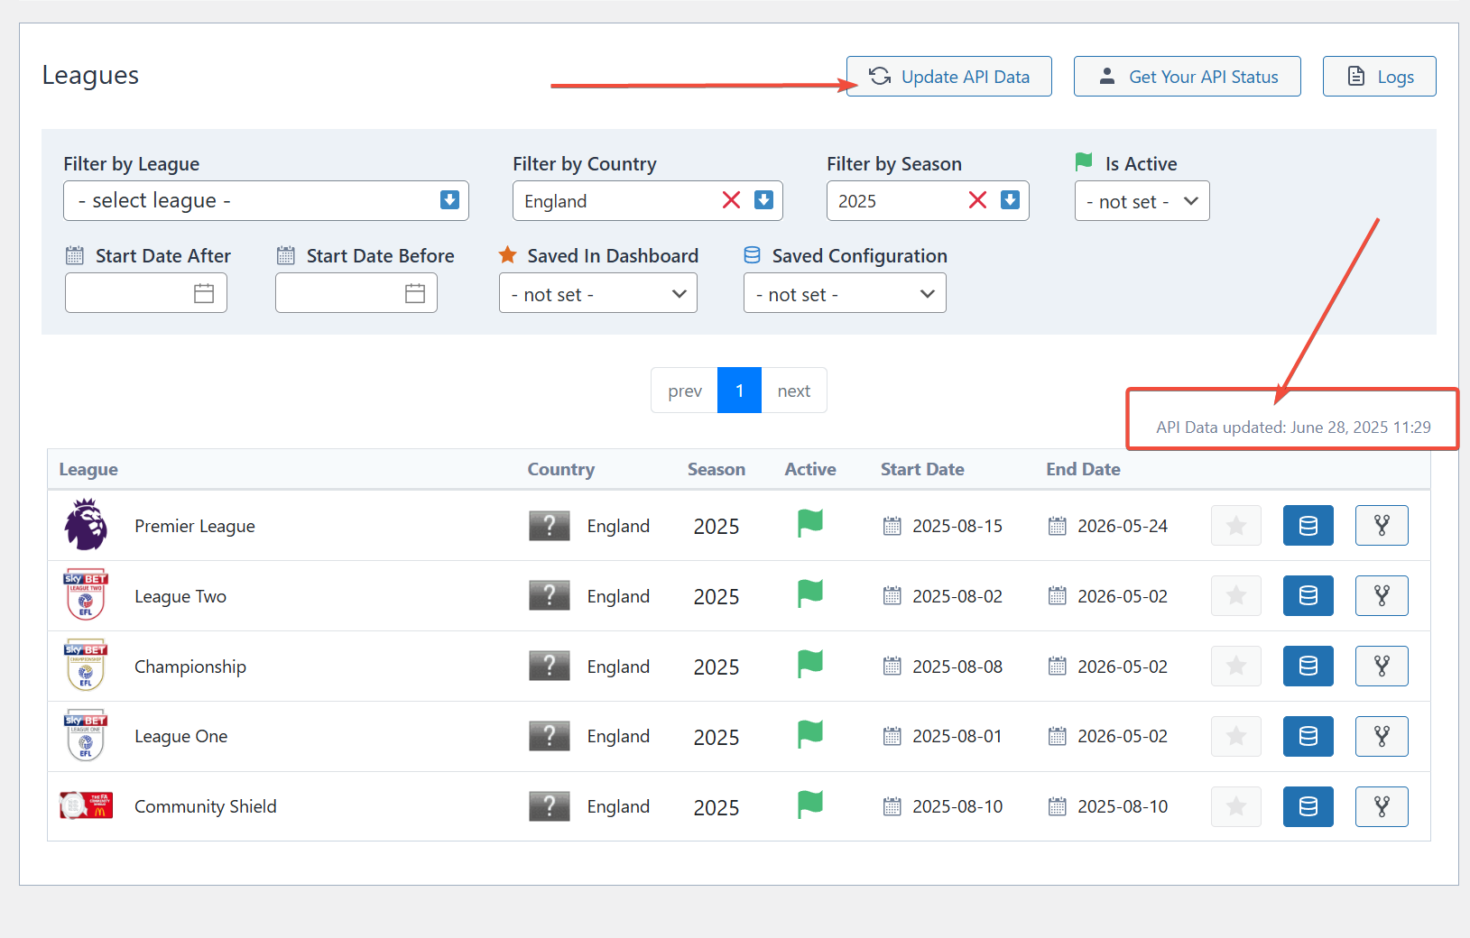The image size is (1470, 938).
Task: Click the Premier League logo
Action: pyautogui.click(x=86, y=525)
